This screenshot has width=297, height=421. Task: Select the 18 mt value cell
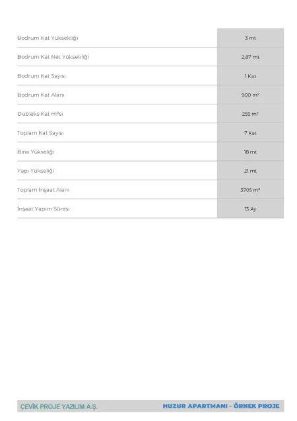[x=250, y=152]
